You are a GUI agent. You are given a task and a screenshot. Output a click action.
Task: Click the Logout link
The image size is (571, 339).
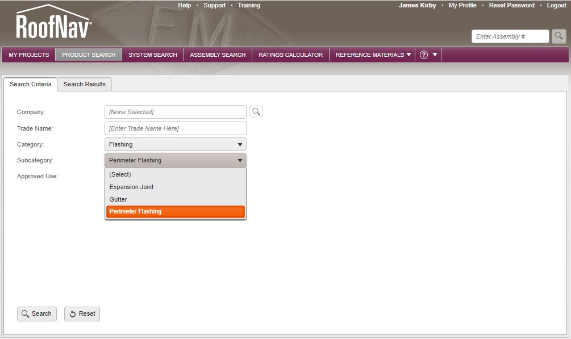[x=556, y=5]
